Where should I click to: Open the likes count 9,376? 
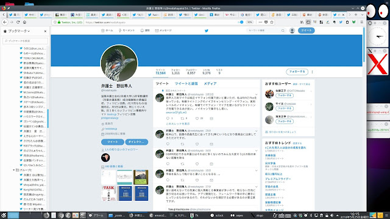tap(207, 72)
